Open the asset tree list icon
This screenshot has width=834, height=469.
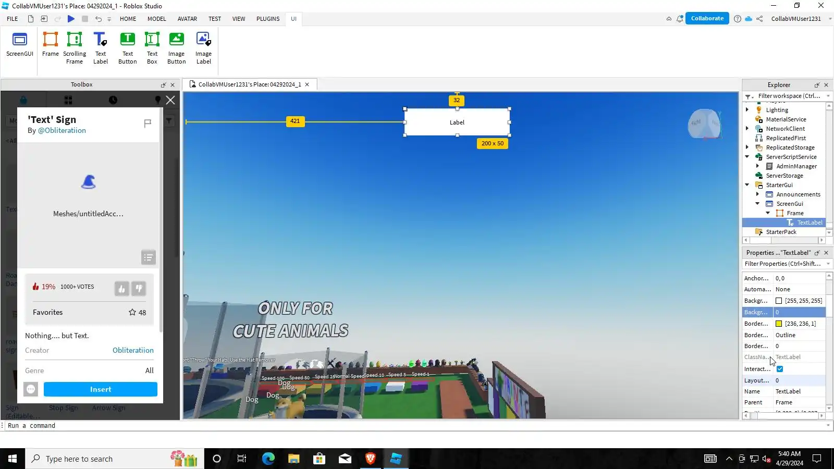(x=149, y=257)
